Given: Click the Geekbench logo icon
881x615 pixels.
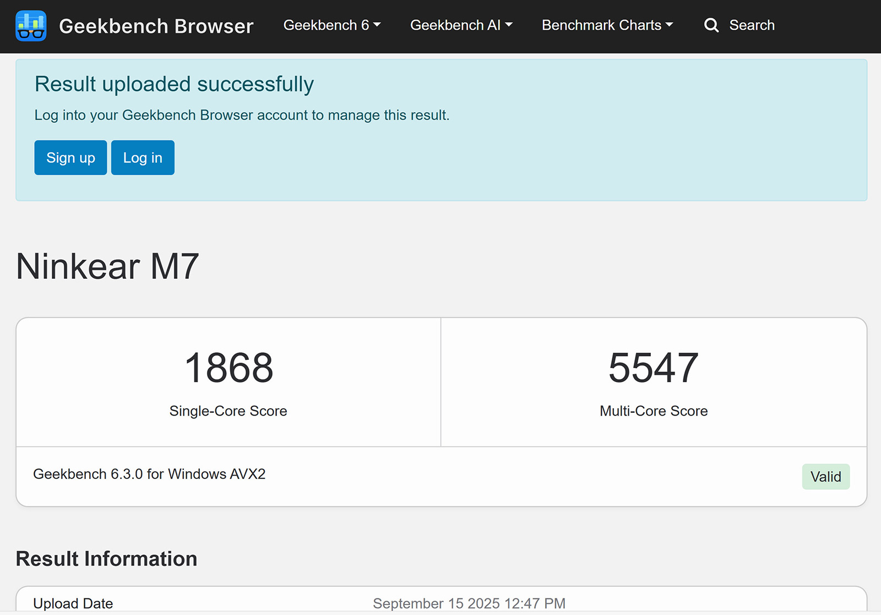Looking at the screenshot, I should click(31, 26).
